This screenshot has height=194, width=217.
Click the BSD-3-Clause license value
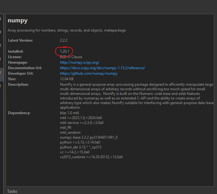(71, 57)
